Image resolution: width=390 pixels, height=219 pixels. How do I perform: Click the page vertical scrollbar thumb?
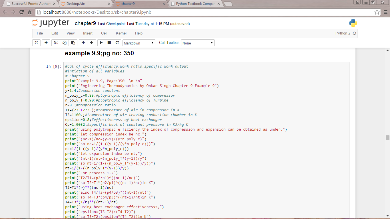pos(387,138)
